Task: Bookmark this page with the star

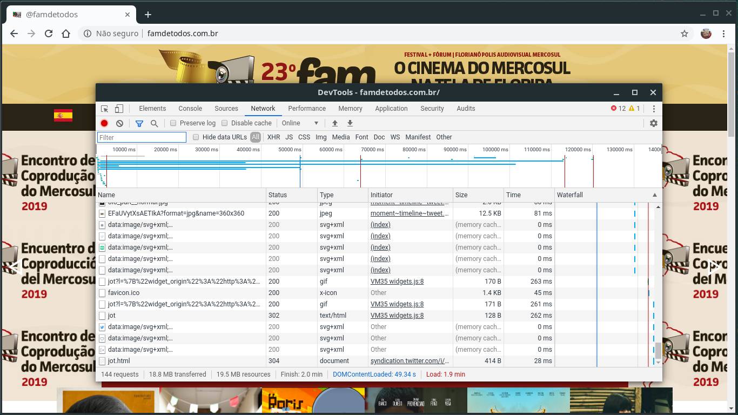Action: (685, 34)
